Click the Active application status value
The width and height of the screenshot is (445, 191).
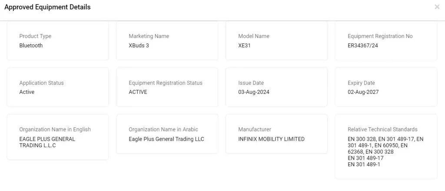click(27, 92)
